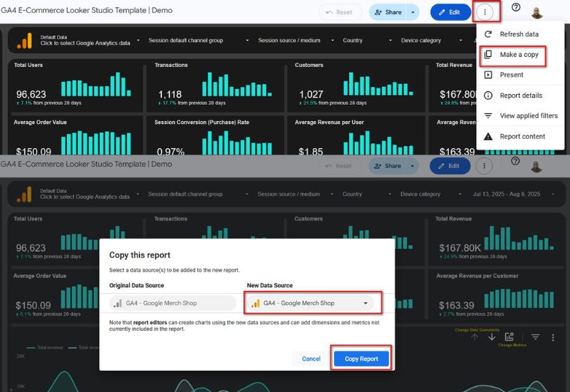
Task: Click the $1.85 Average Revenue per User value
Action: (x=311, y=150)
